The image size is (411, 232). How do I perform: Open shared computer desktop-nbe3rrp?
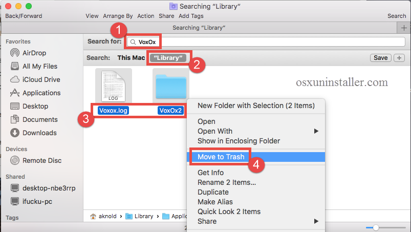(42, 188)
